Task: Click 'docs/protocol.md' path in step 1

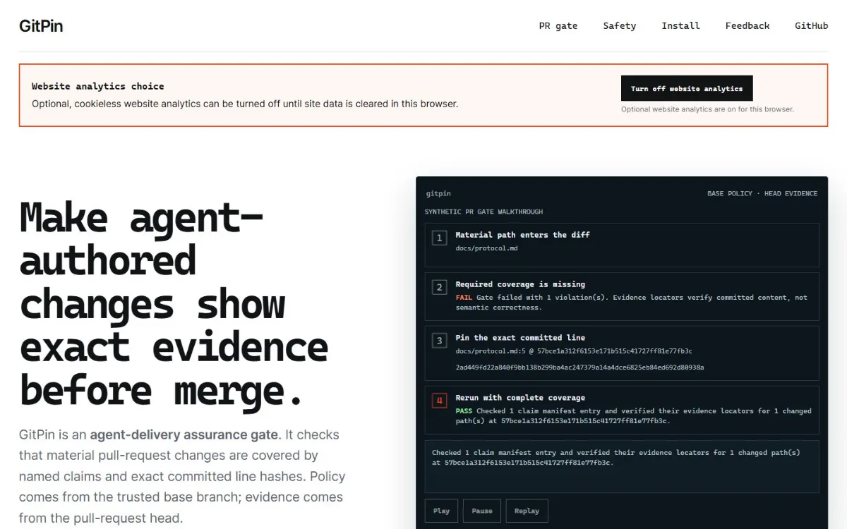Action: tap(486, 248)
